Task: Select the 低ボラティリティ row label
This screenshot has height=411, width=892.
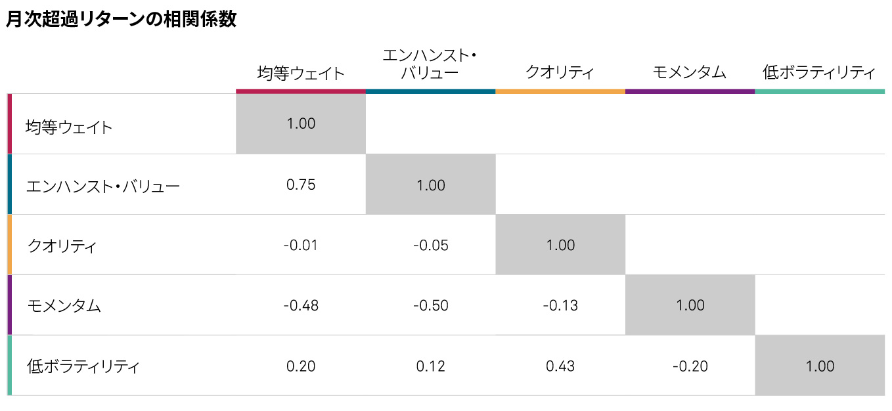Action: point(83,366)
